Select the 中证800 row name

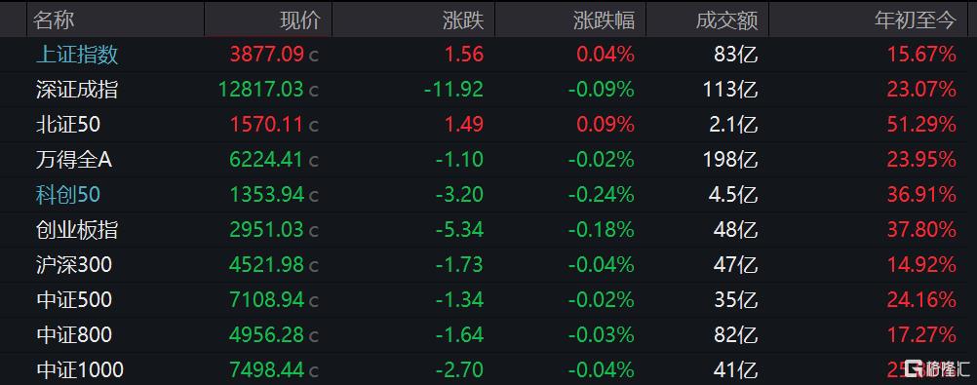[73, 335]
